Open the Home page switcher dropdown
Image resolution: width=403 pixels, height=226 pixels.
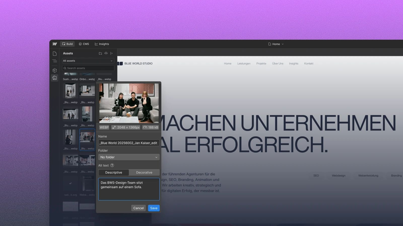point(276,44)
